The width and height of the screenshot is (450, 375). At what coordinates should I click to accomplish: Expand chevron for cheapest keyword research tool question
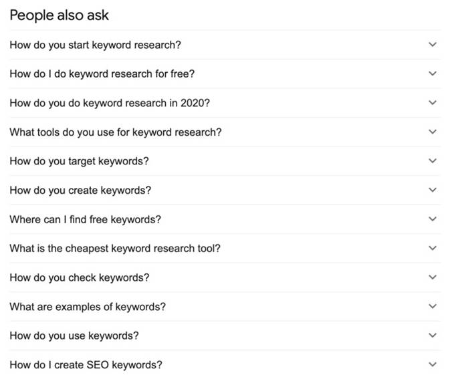(x=432, y=248)
